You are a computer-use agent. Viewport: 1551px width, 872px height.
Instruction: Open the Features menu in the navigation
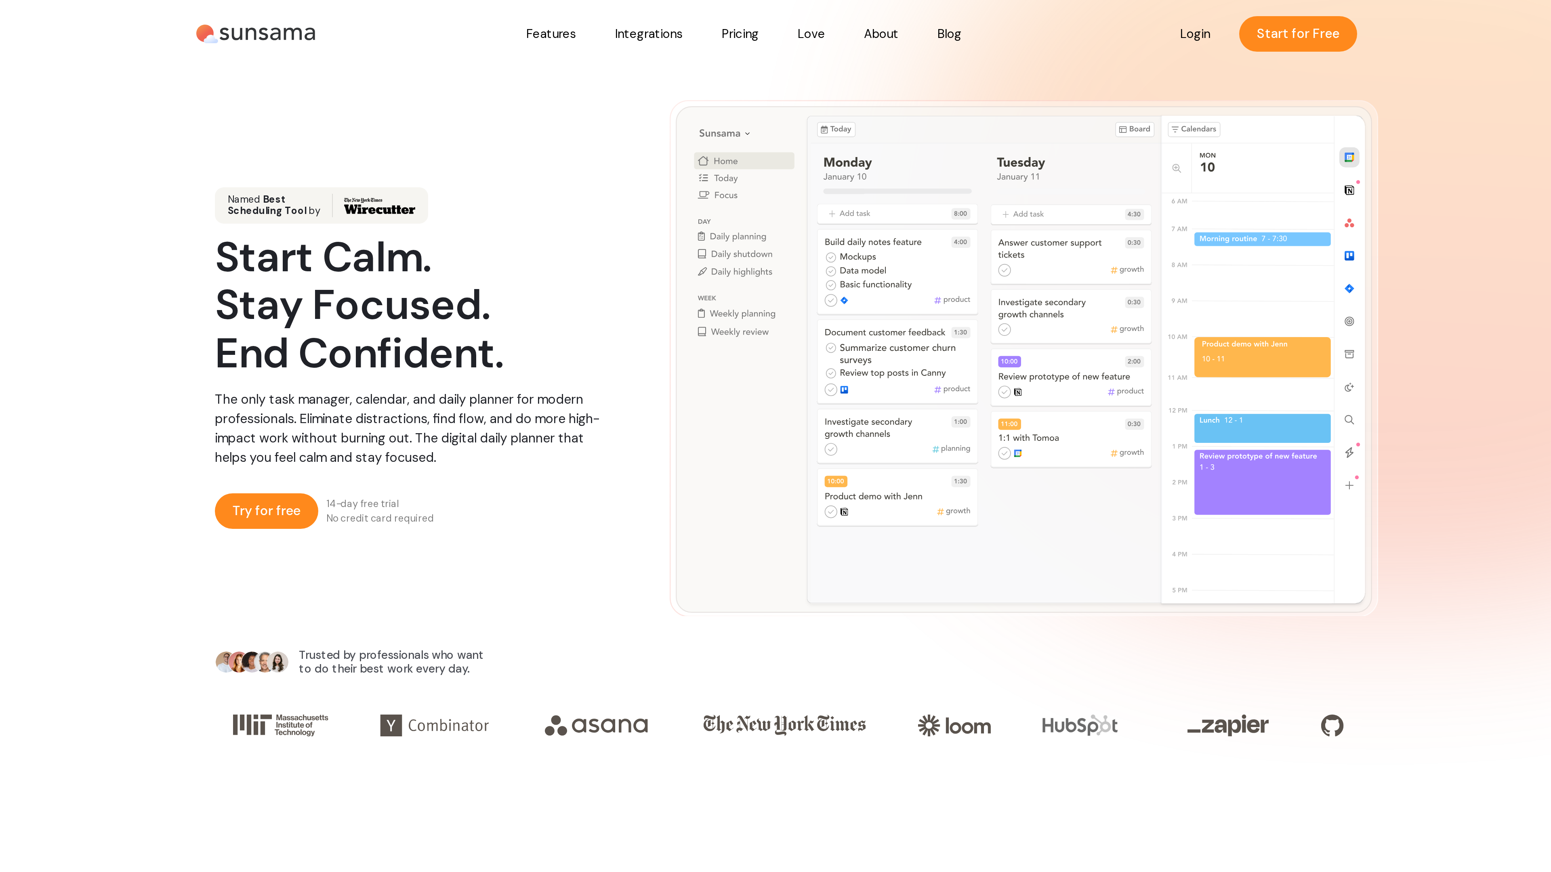(x=550, y=34)
